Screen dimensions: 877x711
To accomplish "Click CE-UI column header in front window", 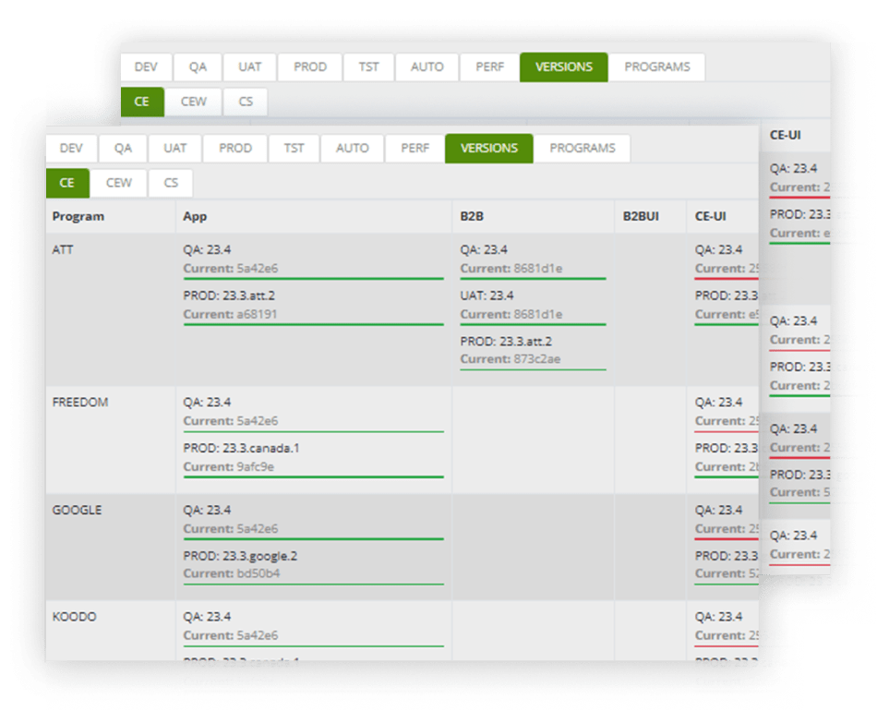I will [710, 216].
